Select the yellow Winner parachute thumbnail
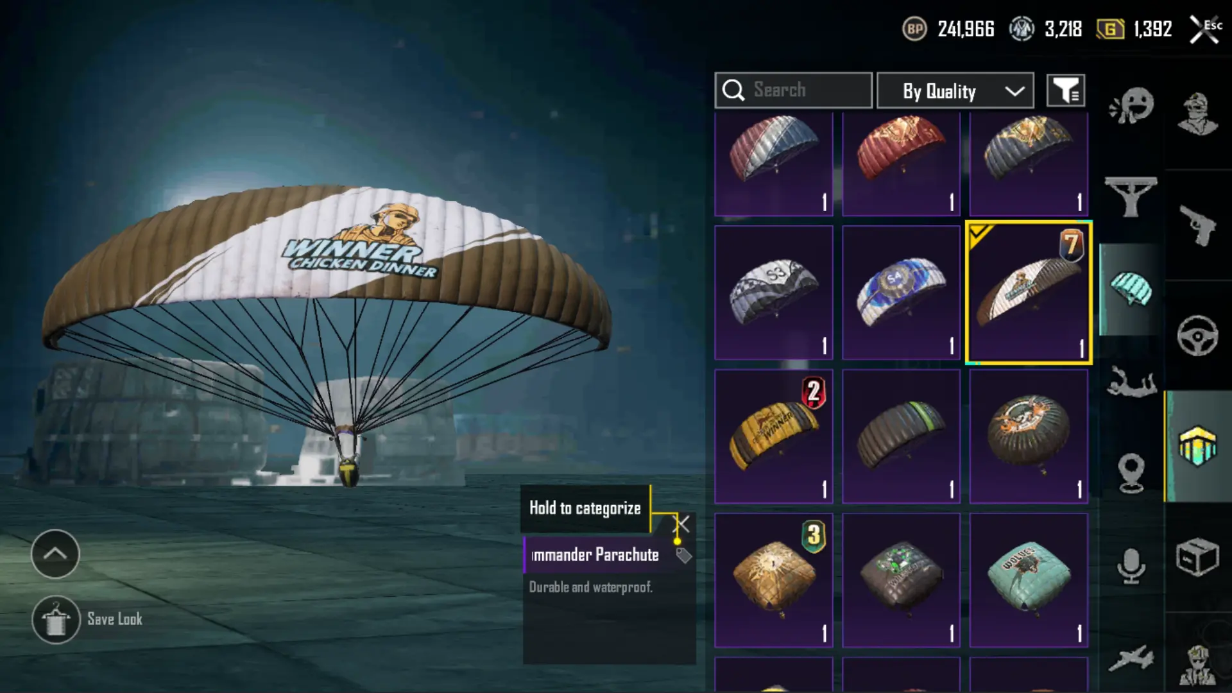This screenshot has width=1232, height=693. (774, 436)
